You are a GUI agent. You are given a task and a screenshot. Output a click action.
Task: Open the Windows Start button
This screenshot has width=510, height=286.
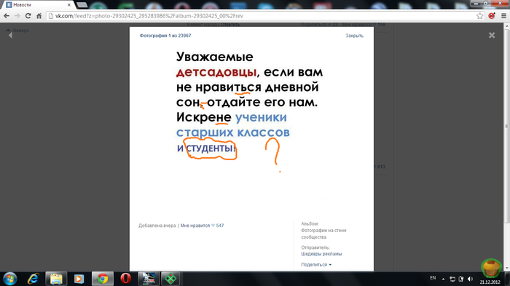[9, 279]
